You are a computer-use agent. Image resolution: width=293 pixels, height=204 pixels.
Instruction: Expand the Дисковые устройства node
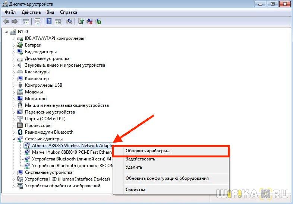13,59
